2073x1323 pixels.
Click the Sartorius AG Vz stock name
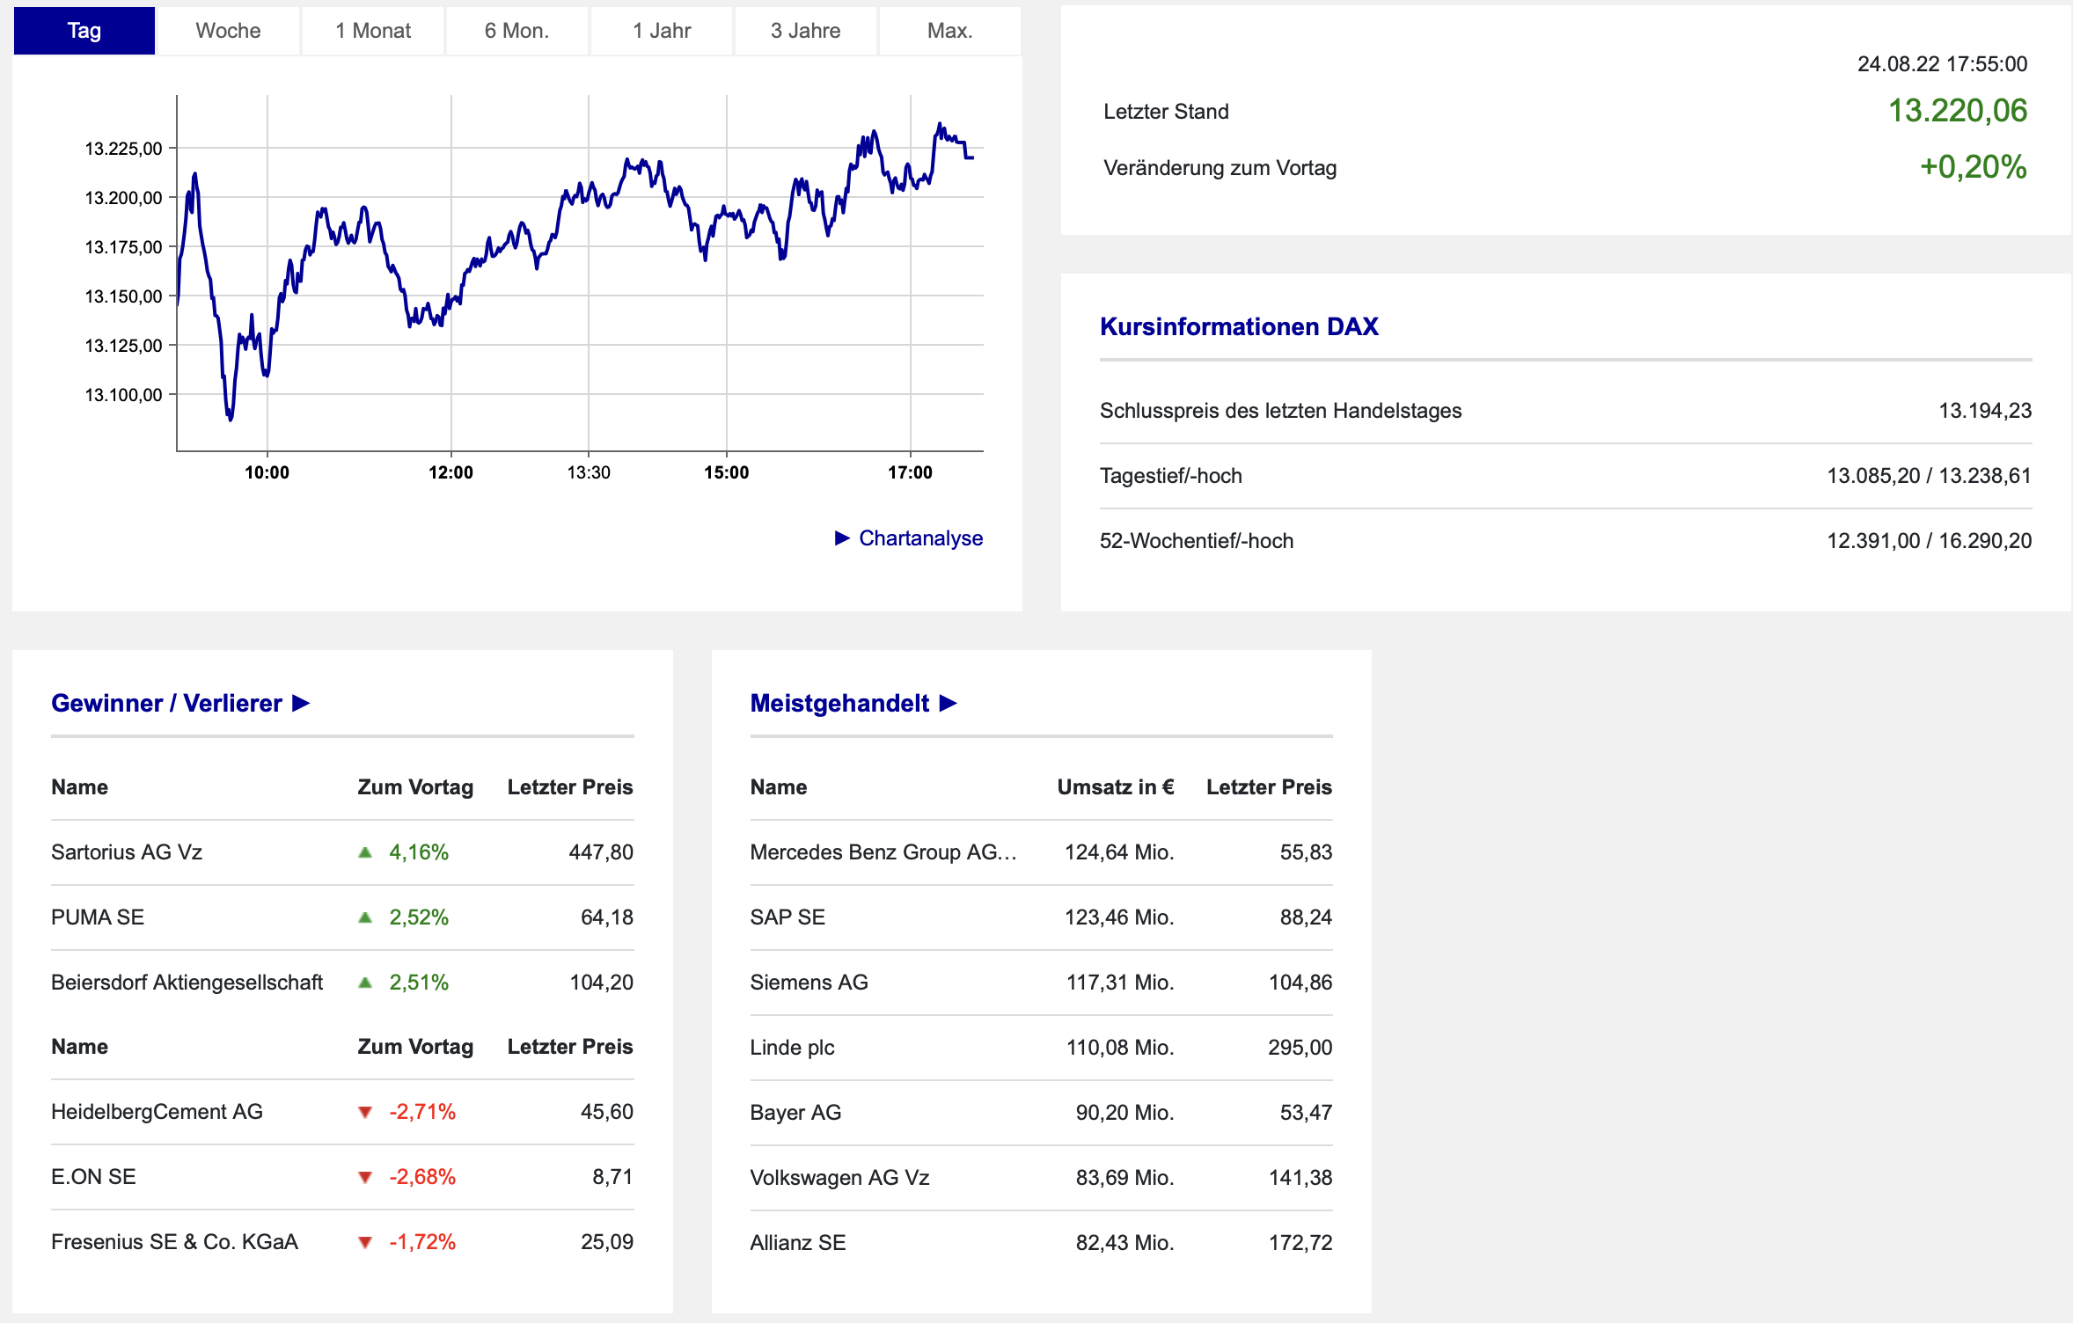tap(127, 852)
